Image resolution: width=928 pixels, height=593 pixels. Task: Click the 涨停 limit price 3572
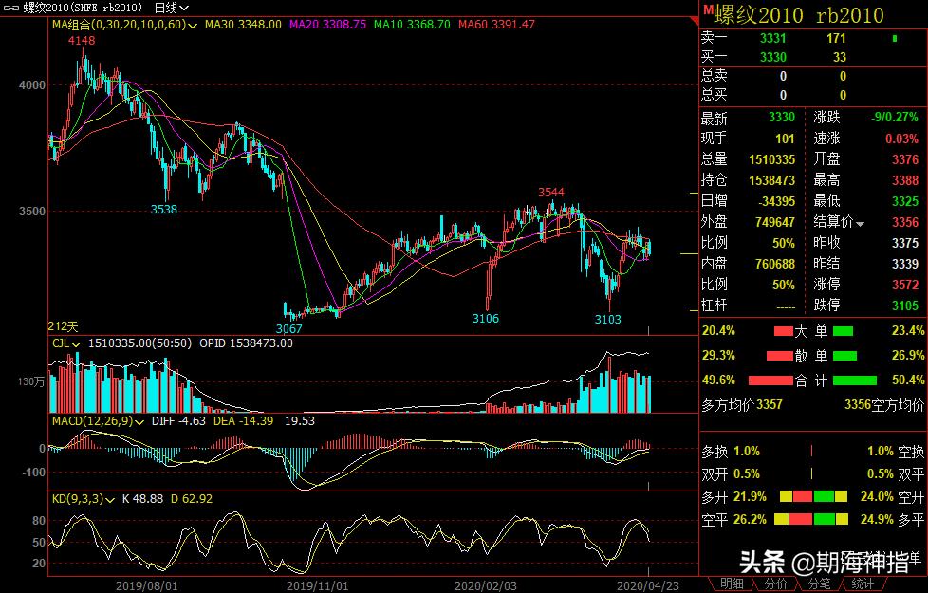coord(905,285)
